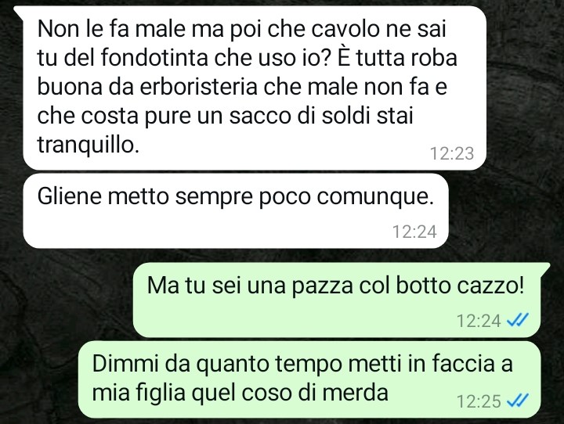Click the word 'tranquillo.' in the first bubble
Image resolution: width=564 pixels, height=424 pixels.
tap(88, 145)
